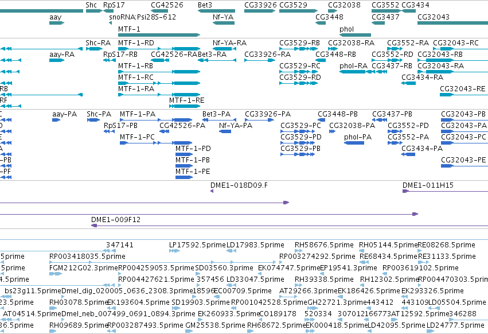Screen dimensions: 488x334
Task: Click gene label CG42526
Action: coord(167,5)
